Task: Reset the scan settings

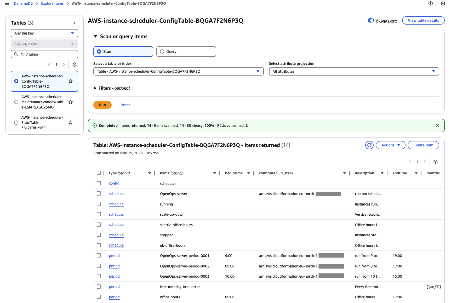Action: (x=125, y=105)
